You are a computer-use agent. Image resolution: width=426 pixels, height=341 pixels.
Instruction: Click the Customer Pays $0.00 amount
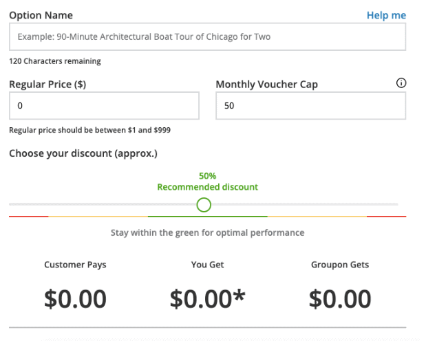click(x=75, y=299)
